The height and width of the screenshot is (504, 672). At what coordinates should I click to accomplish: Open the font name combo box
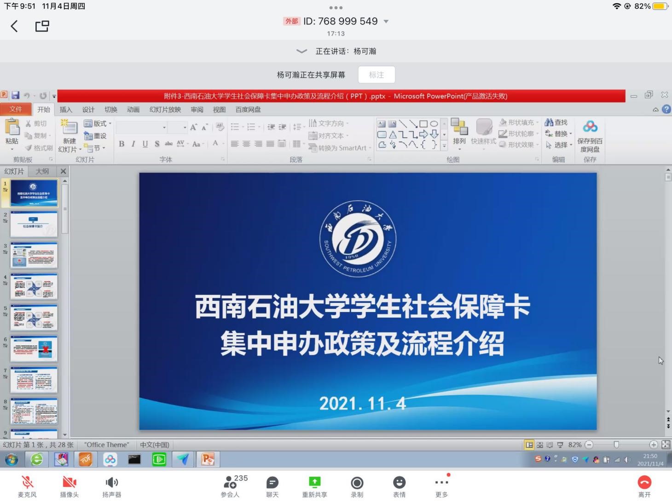click(141, 127)
